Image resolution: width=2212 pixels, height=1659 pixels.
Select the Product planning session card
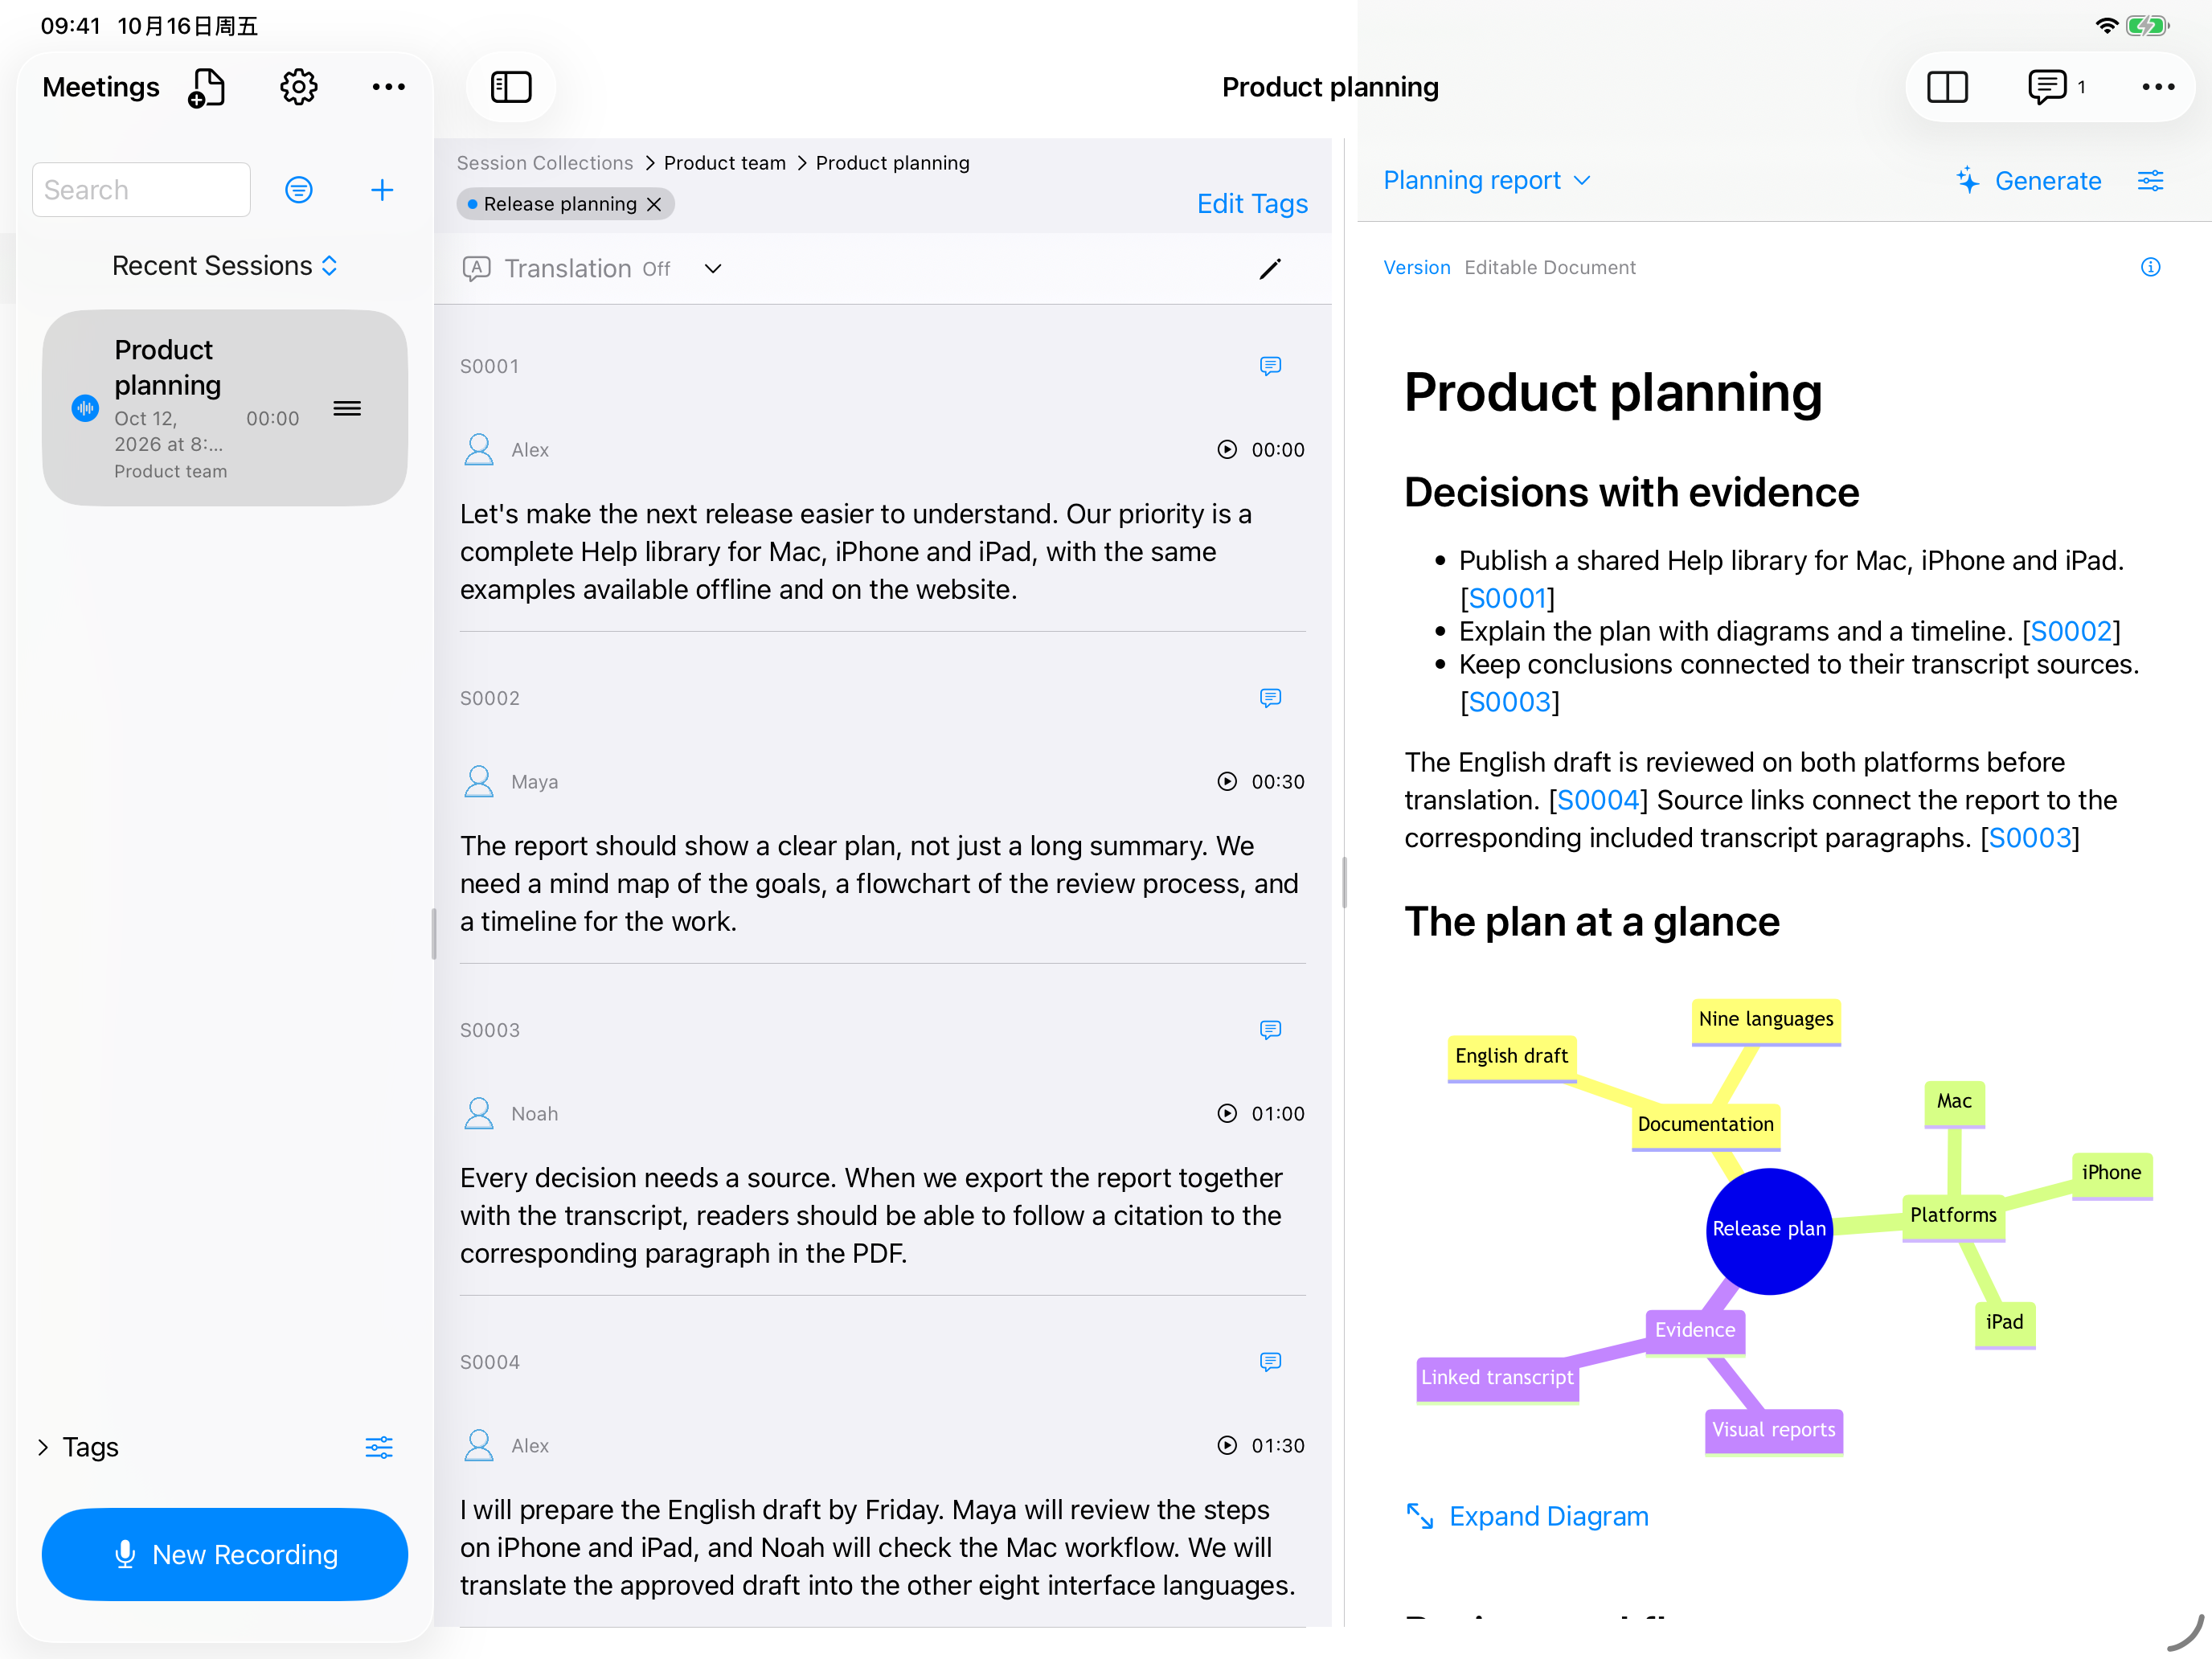tap(225, 408)
